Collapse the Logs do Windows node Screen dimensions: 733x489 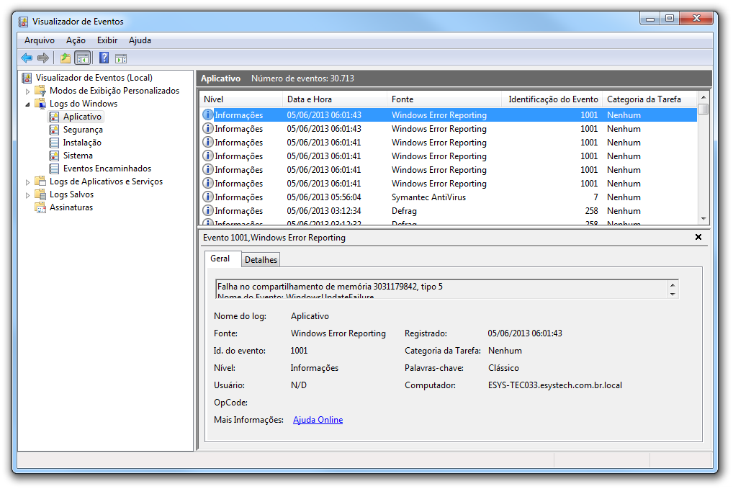pos(27,104)
